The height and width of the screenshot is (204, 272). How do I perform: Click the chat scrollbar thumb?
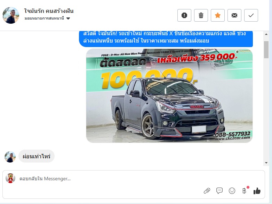tap(266, 50)
